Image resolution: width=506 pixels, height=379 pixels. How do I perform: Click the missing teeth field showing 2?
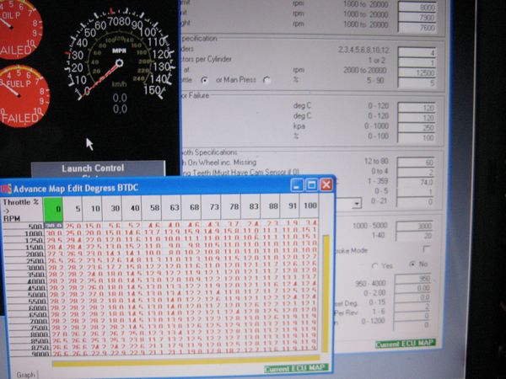415,173
